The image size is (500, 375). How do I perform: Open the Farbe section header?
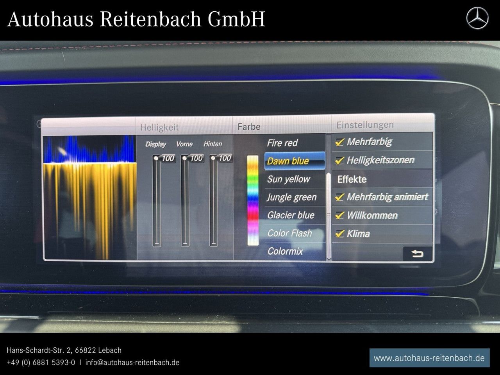pyautogui.click(x=249, y=127)
